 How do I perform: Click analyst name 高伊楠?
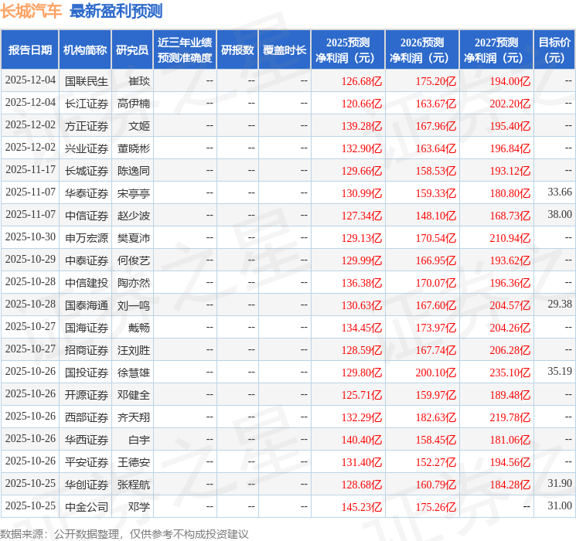[134, 104]
